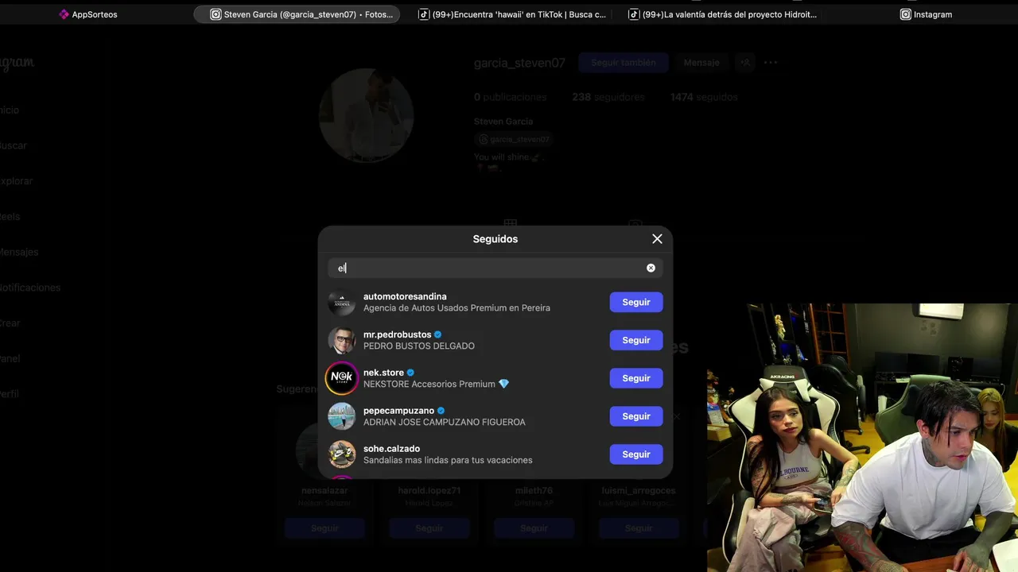Click garcia_steven07 profile photo
This screenshot has width=1018, height=572.
point(366,115)
